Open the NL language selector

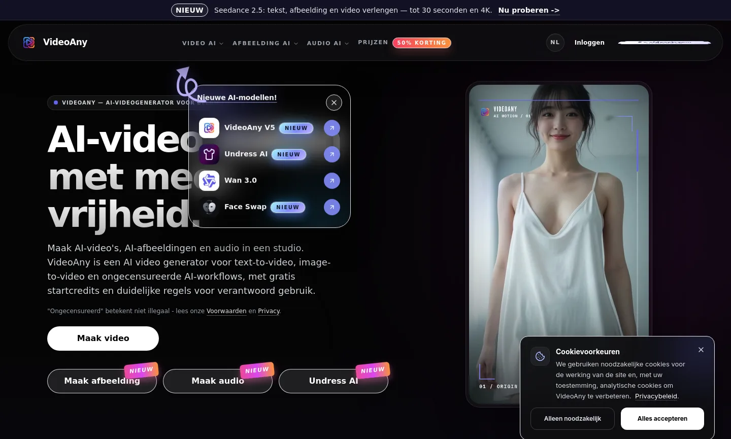[x=555, y=43]
